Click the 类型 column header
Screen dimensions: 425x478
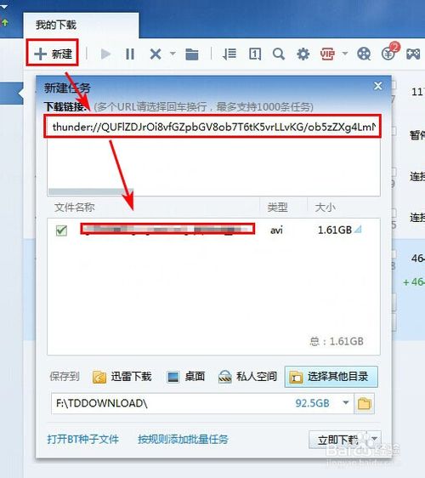click(x=277, y=208)
